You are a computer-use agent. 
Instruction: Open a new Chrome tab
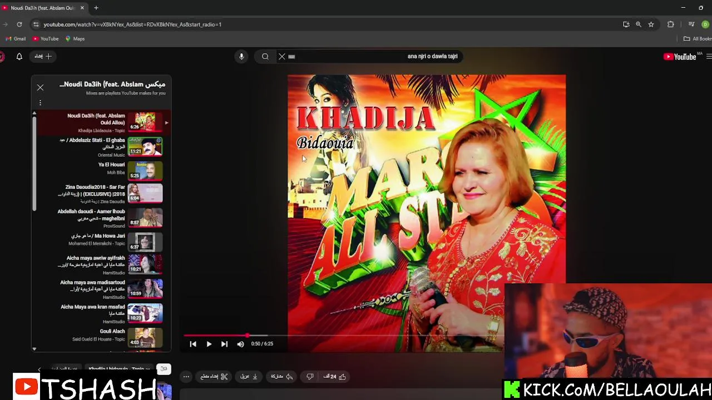tap(96, 8)
